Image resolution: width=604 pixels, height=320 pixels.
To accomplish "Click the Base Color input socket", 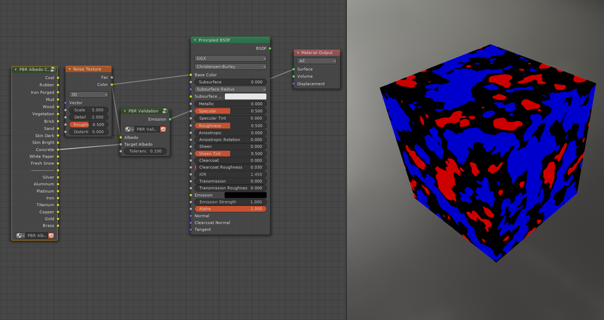I will (191, 75).
